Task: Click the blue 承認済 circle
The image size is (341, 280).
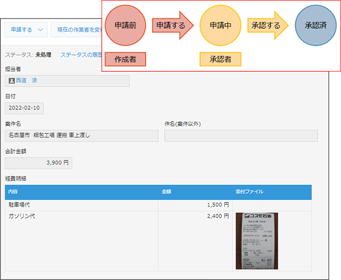Action: pos(315,26)
